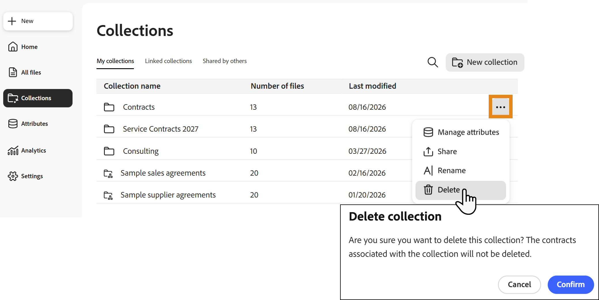Image resolution: width=599 pixels, height=300 pixels.
Task: Switch to the Linked collections tab
Action: [x=168, y=61]
